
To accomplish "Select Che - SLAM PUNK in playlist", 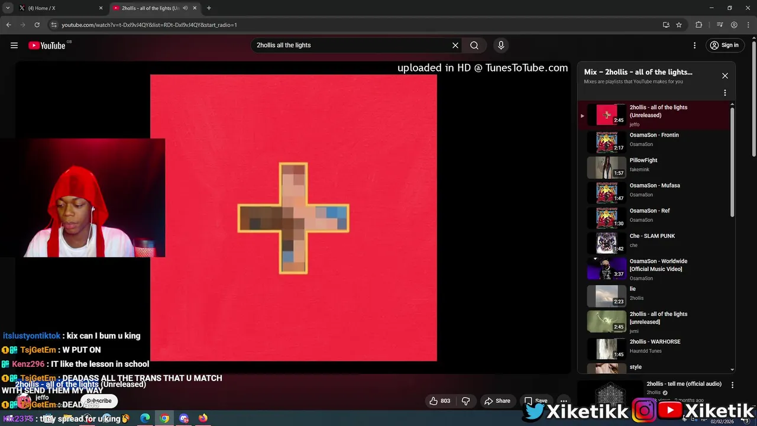I will (x=655, y=242).
